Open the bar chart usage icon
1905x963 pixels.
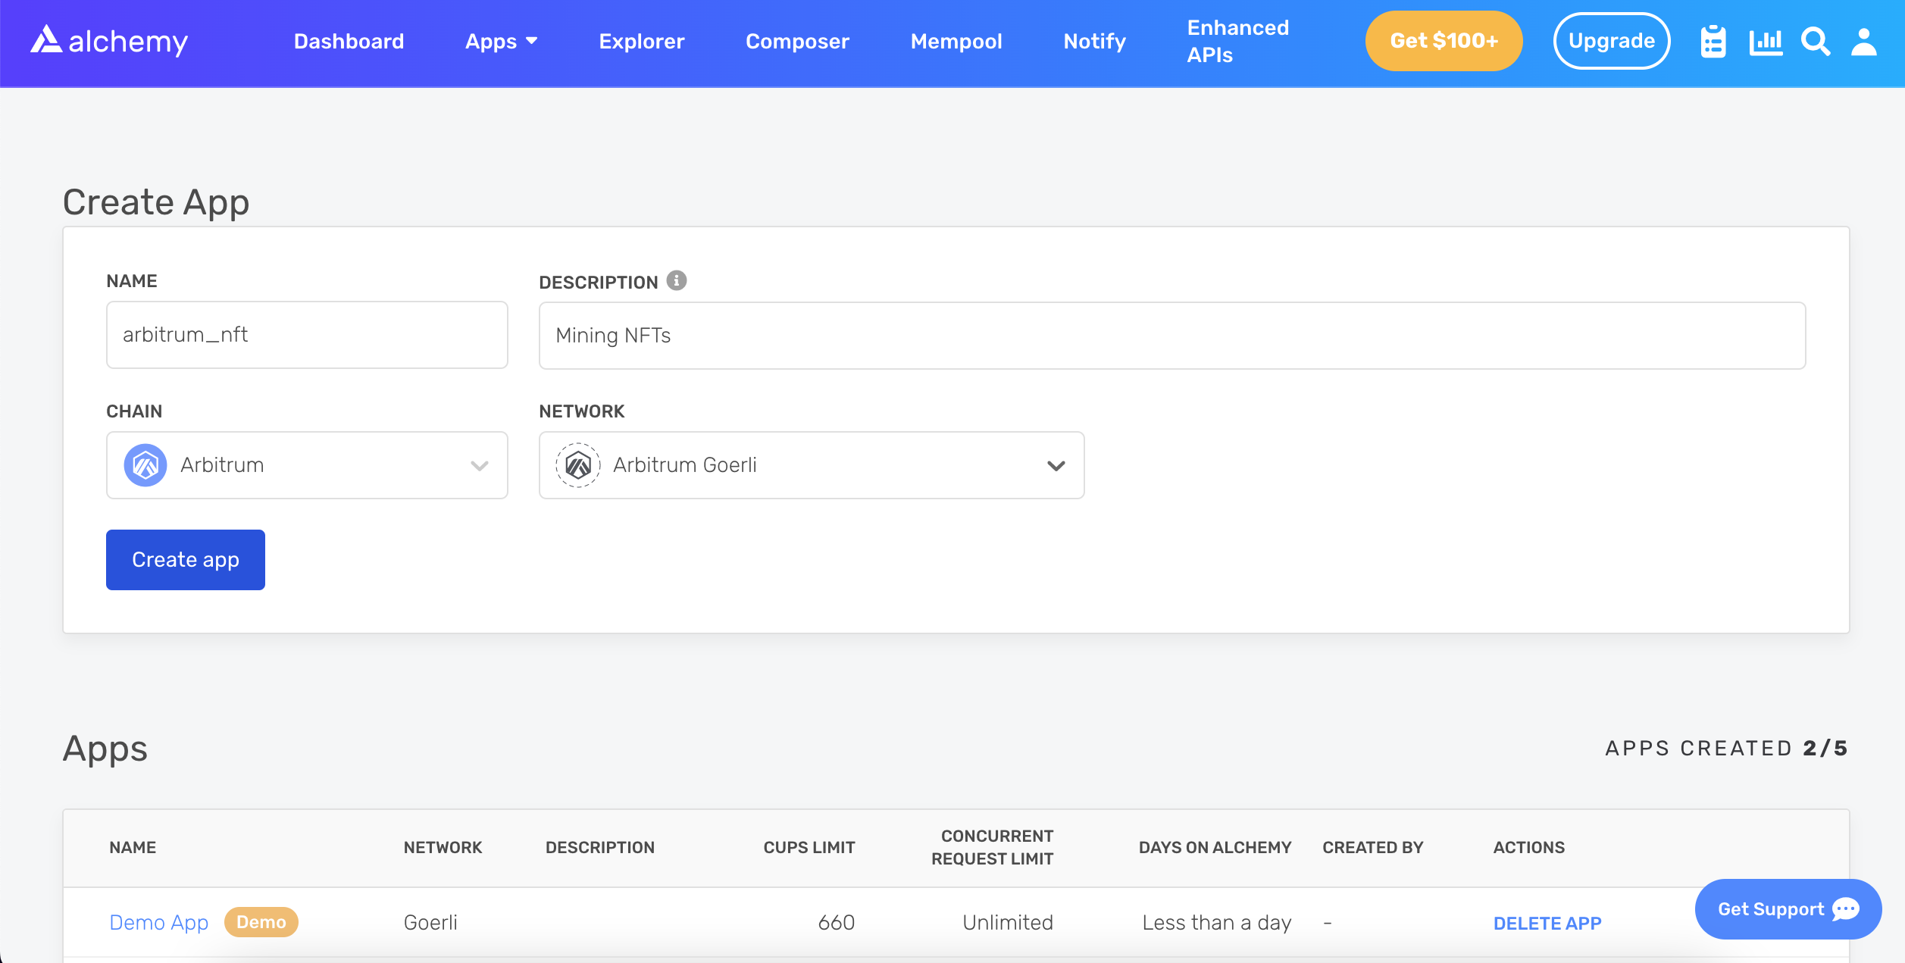pyautogui.click(x=1765, y=42)
